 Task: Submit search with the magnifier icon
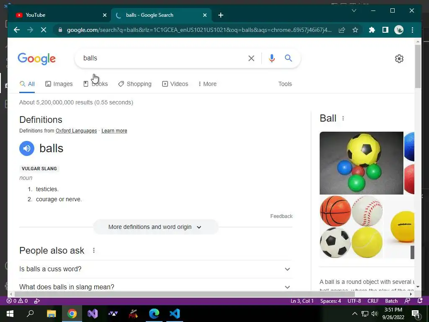[x=288, y=58]
